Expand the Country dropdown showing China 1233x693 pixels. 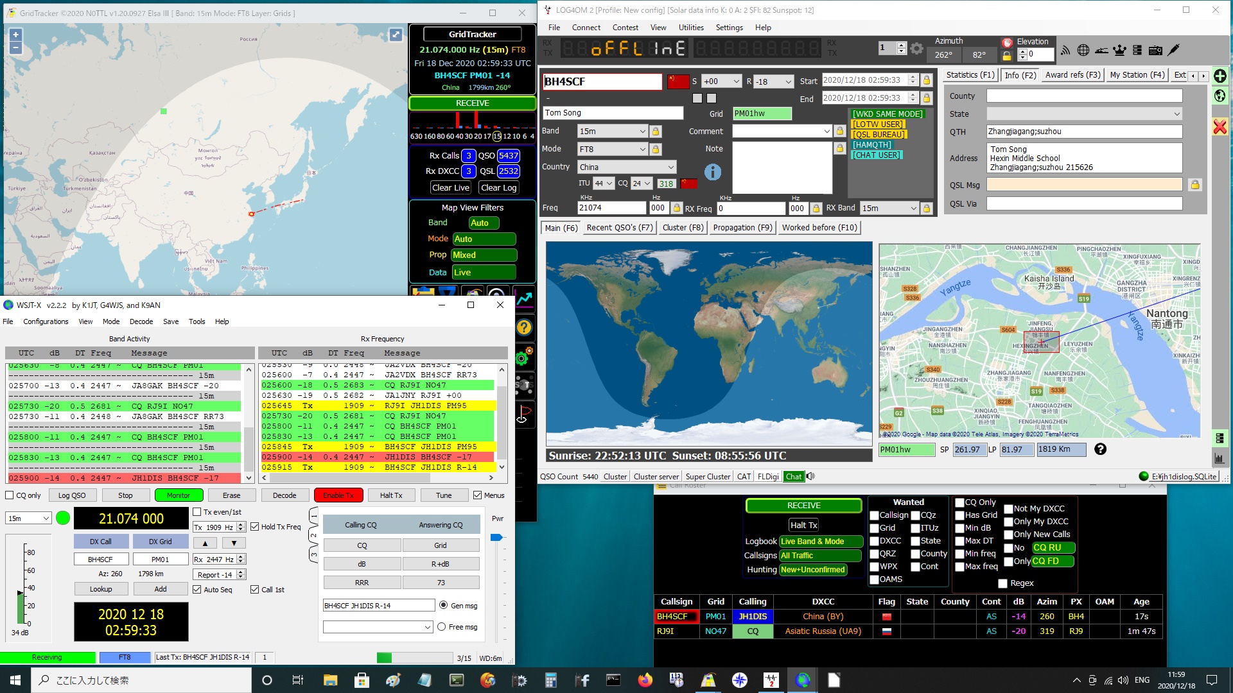(x=672, y=167)
